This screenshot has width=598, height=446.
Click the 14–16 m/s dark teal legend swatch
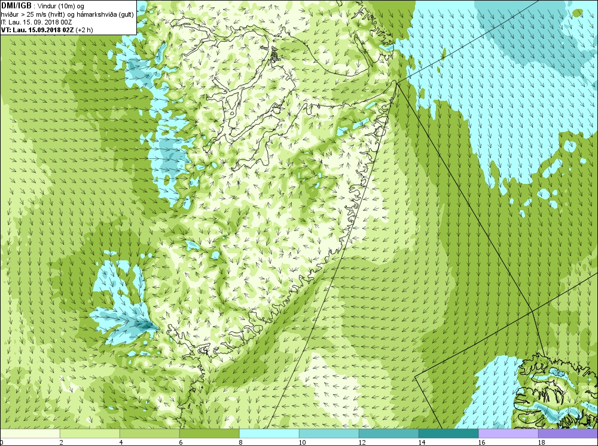(448, 433)
